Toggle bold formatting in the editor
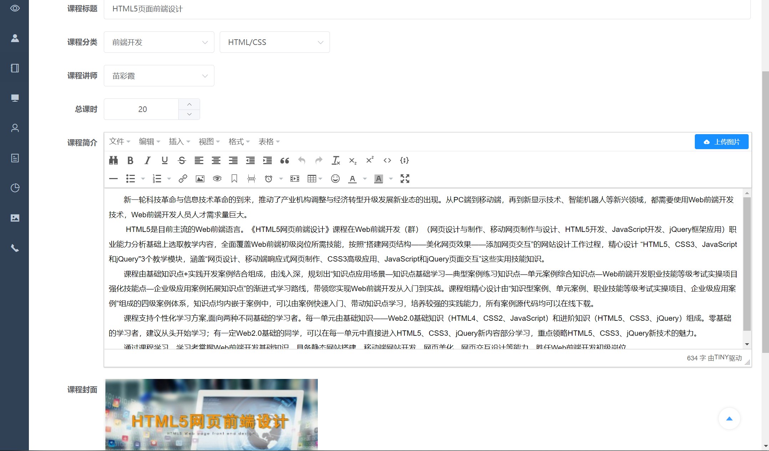769x451 pixels. tap(130, 161)
